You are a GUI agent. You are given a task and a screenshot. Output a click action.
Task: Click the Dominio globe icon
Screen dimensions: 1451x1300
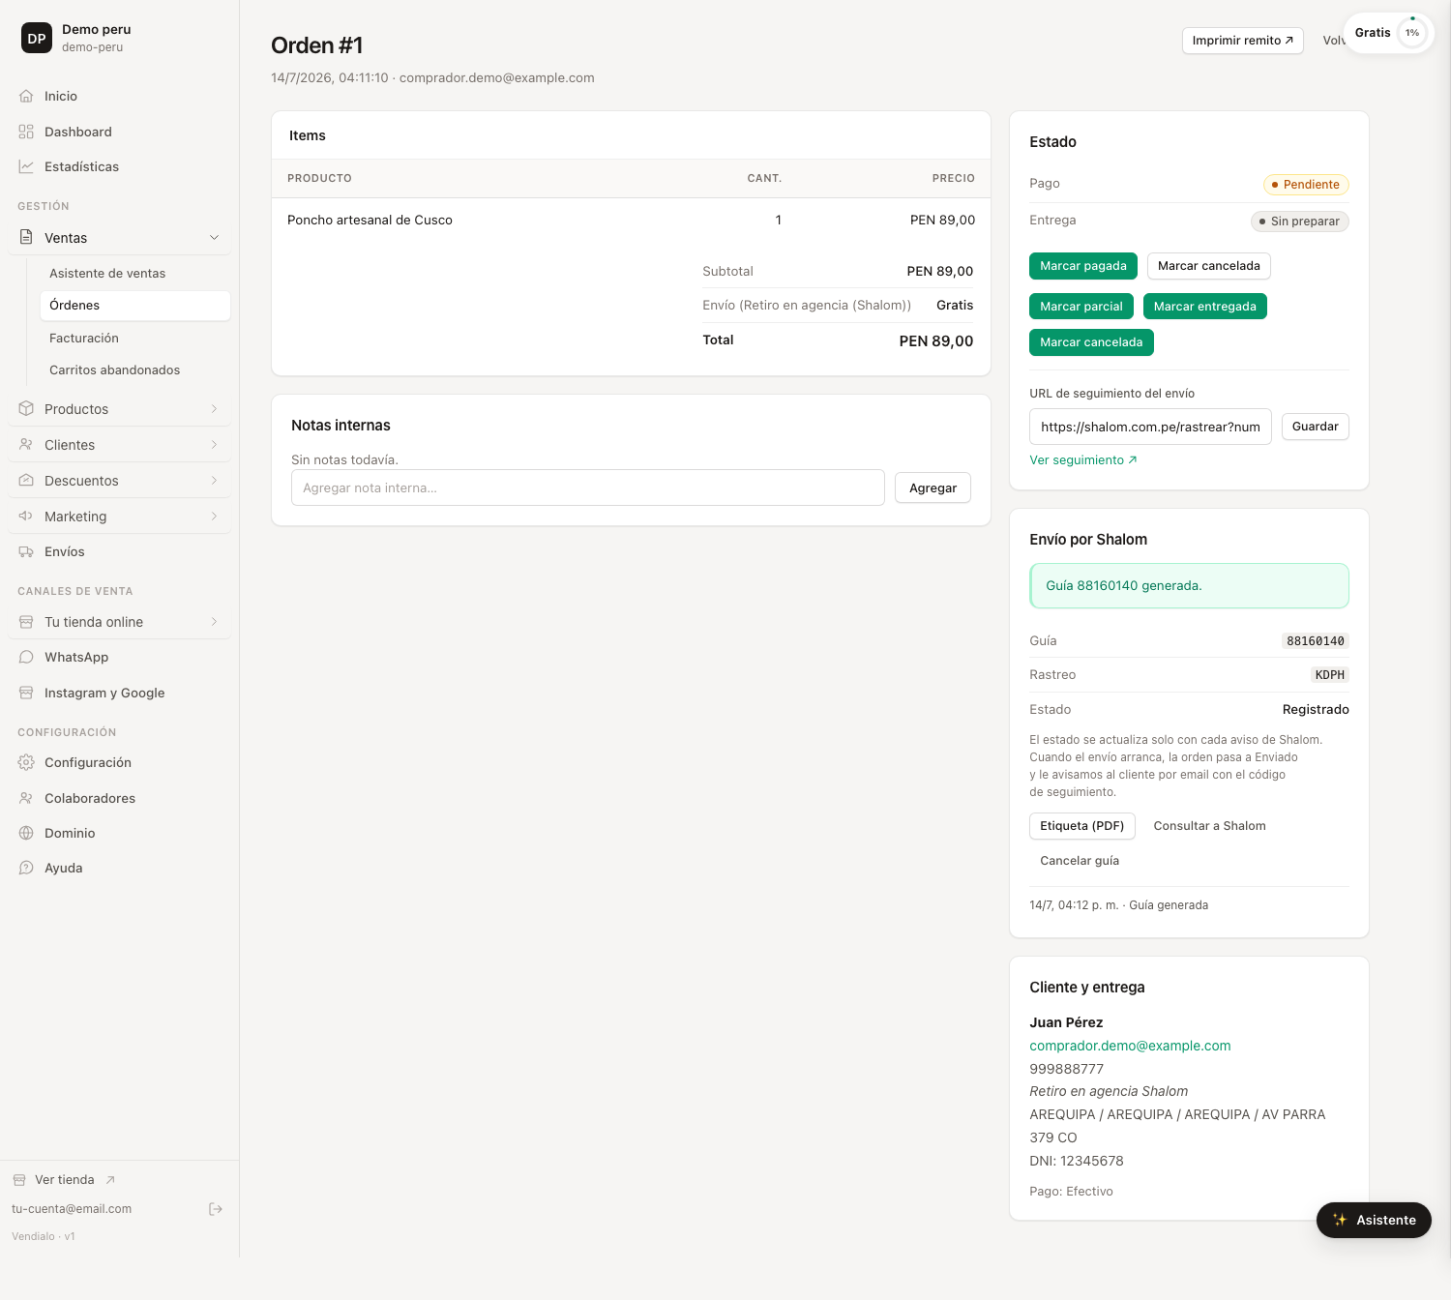click(x=26, y=833)
